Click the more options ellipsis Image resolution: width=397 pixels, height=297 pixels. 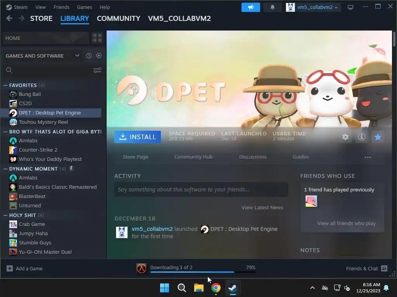pos(368,157)
